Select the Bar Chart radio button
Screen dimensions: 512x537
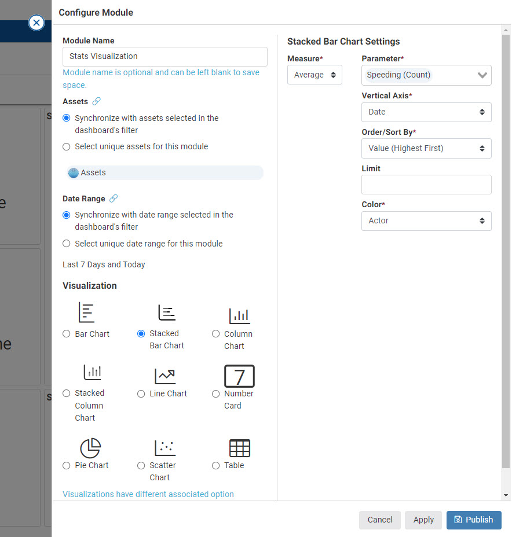(66, 333)
